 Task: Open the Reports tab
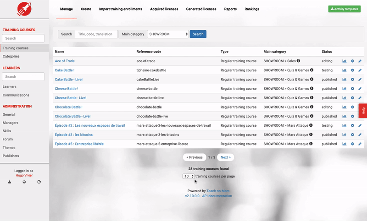[230, 9]
